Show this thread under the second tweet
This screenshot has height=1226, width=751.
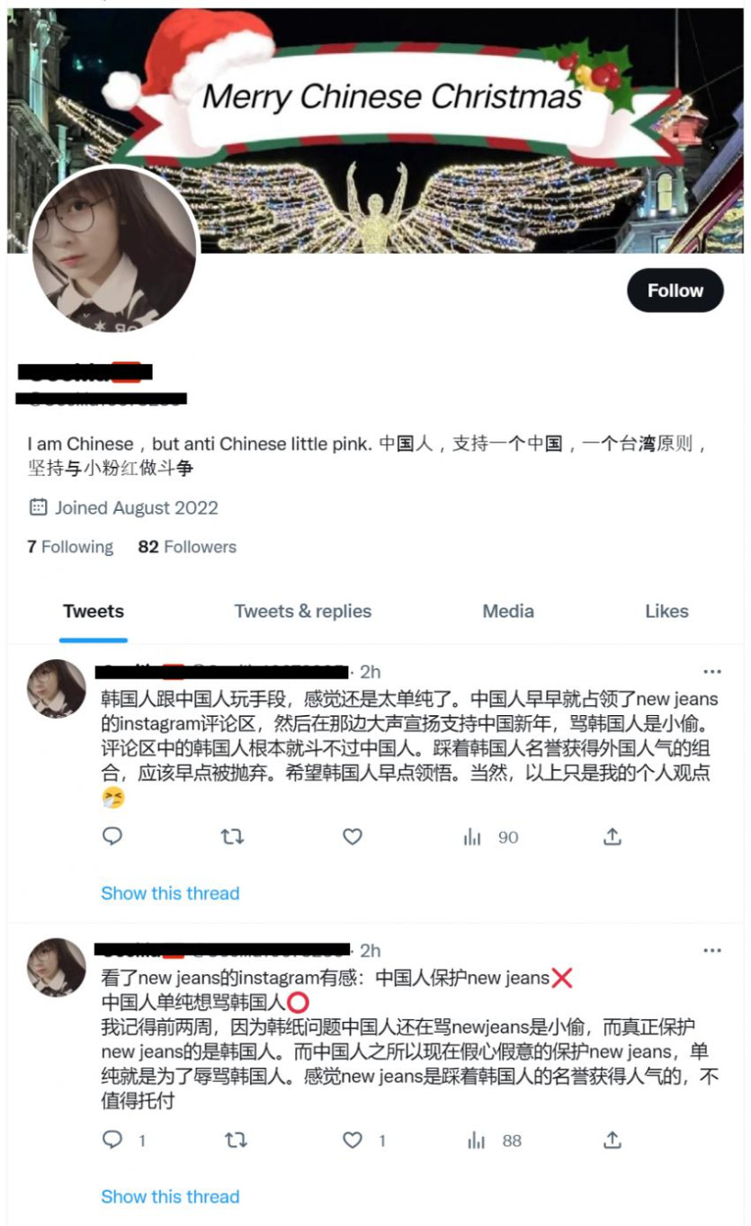[x=170, y=1196]
